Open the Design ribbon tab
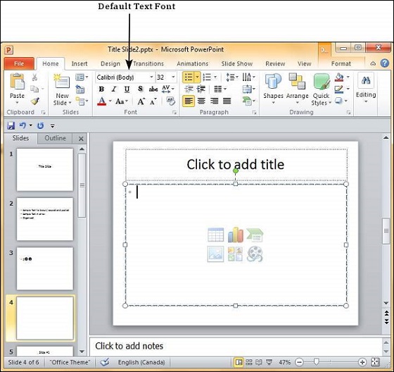The width and height of the screenshot is (394, 372). (x=110, y=63)
